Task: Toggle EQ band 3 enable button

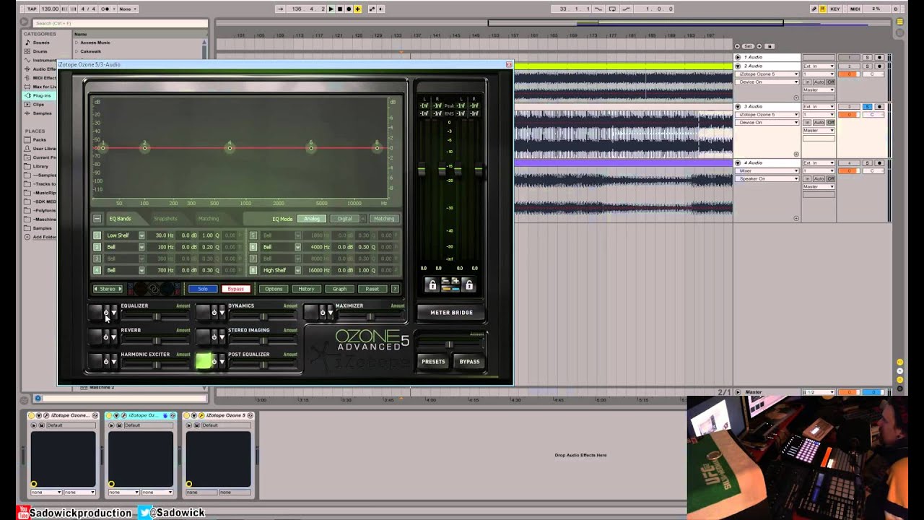Action: coord(97,259)
